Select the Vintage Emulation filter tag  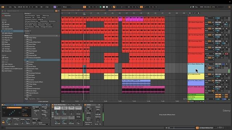46,27
